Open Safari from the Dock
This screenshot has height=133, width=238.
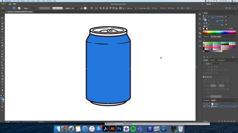(85, 129)
